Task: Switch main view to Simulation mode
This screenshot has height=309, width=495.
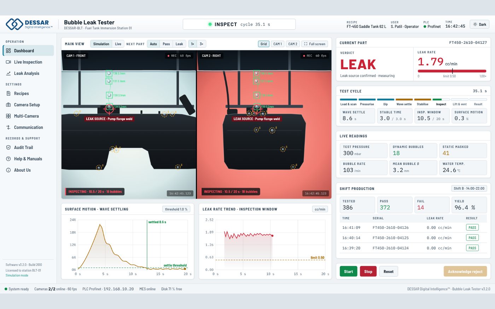Action: pos(101,44)
